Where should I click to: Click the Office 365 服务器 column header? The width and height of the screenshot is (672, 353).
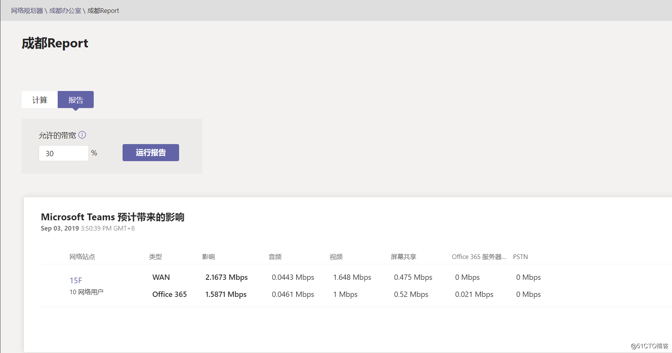[479, 257]
